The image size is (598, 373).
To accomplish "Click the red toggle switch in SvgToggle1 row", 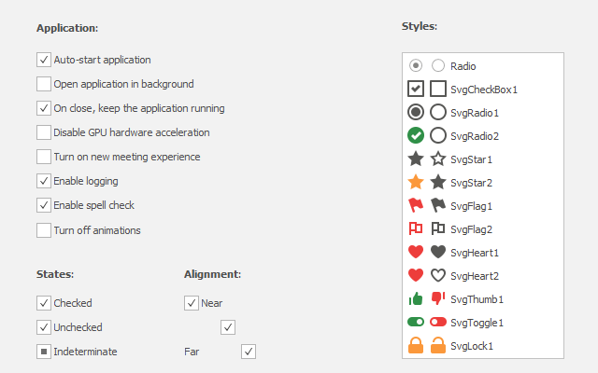I will [437, 322].
